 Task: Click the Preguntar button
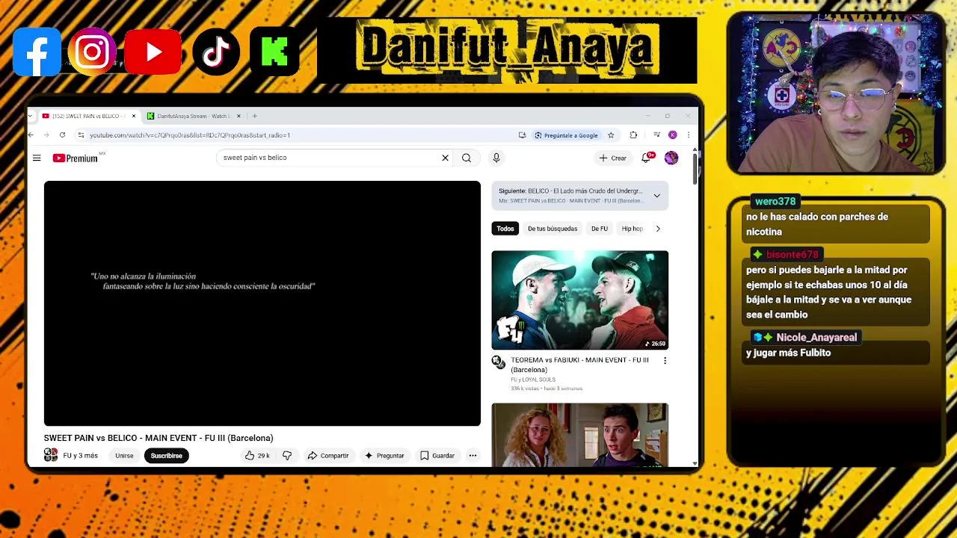pos(384,455)
